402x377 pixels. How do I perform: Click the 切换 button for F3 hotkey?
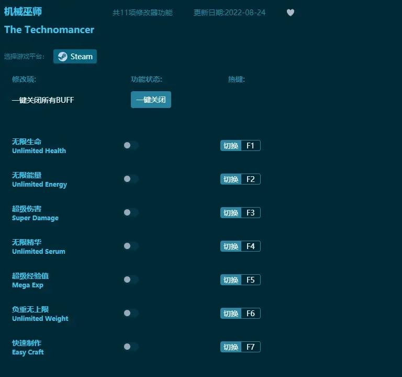click(231, 213)
